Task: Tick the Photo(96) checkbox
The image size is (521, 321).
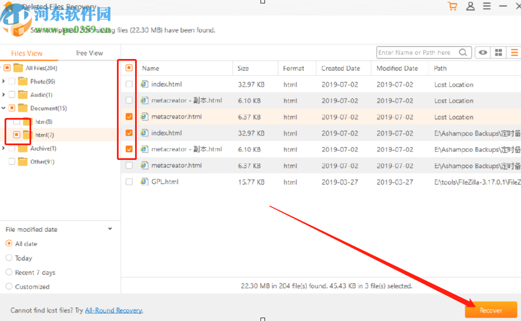Action: click(x=12, y=81)
